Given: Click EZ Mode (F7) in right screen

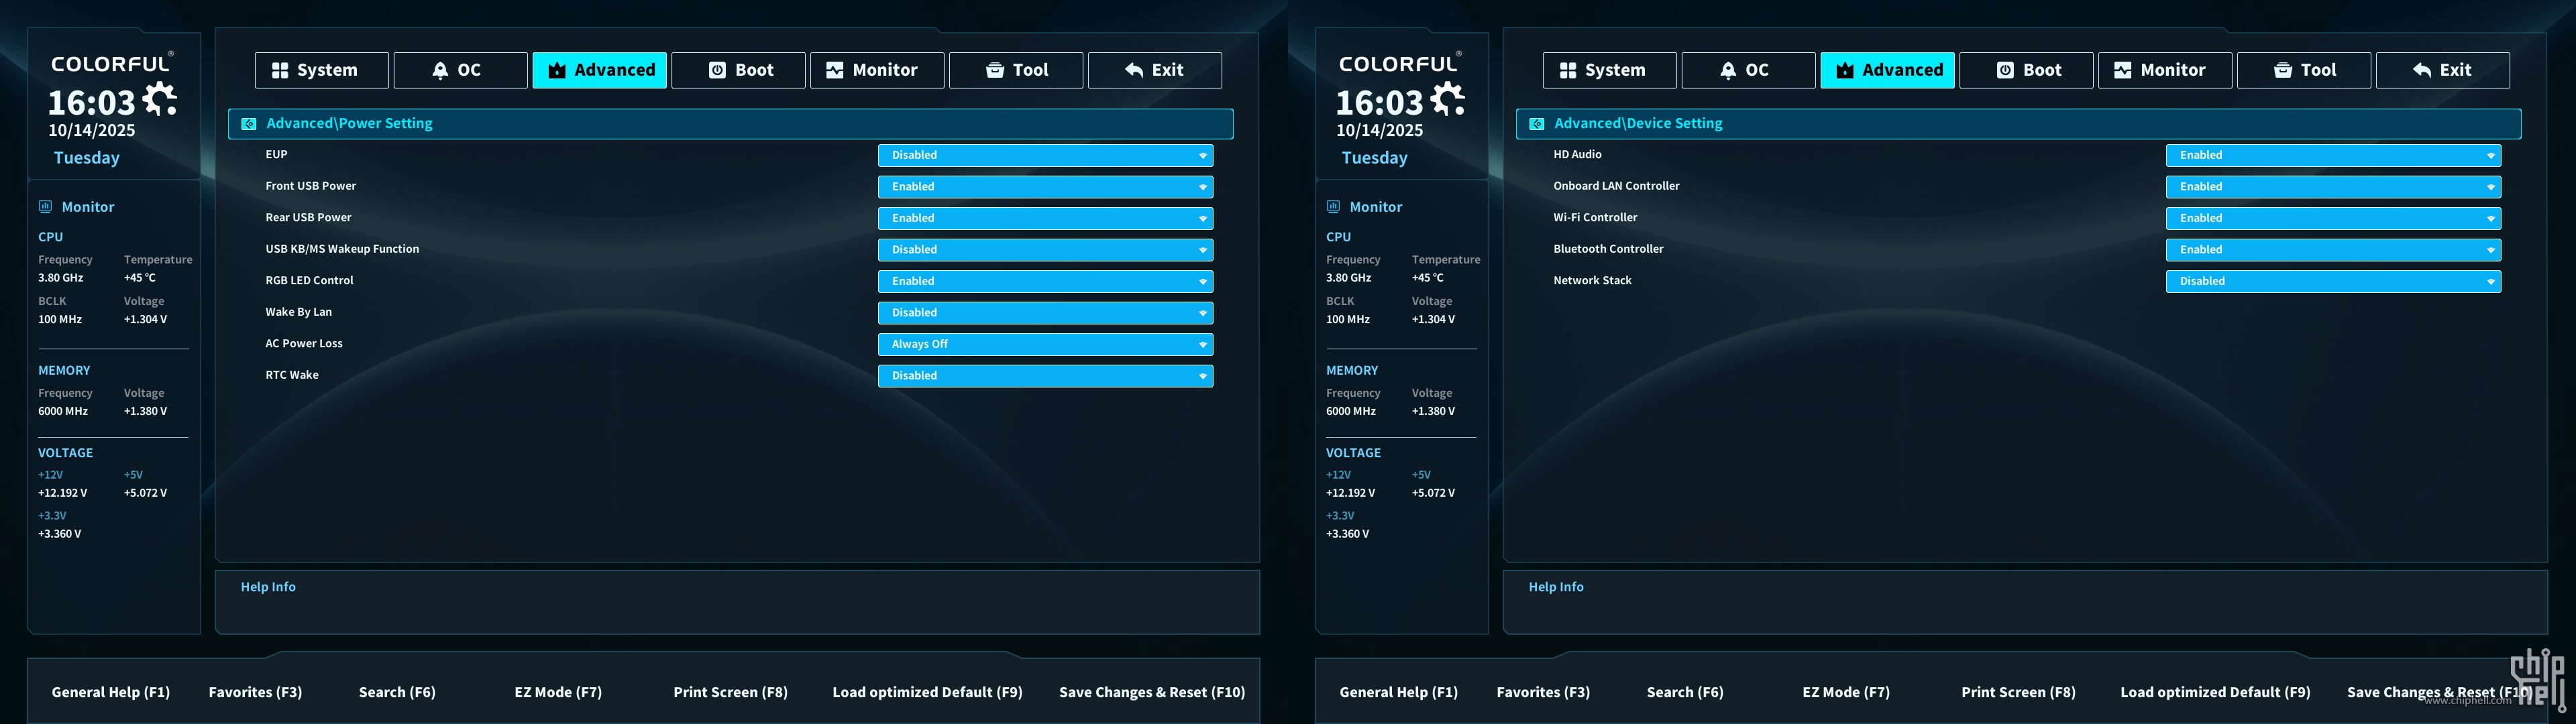Looking at the screenshot, I should click(1846, 692).
